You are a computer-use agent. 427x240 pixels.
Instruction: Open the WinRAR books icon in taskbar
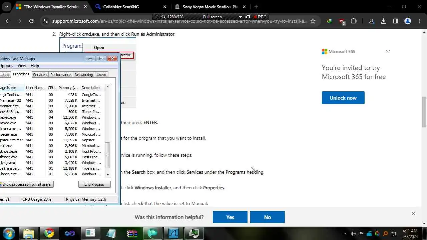(x=132, y=233)
